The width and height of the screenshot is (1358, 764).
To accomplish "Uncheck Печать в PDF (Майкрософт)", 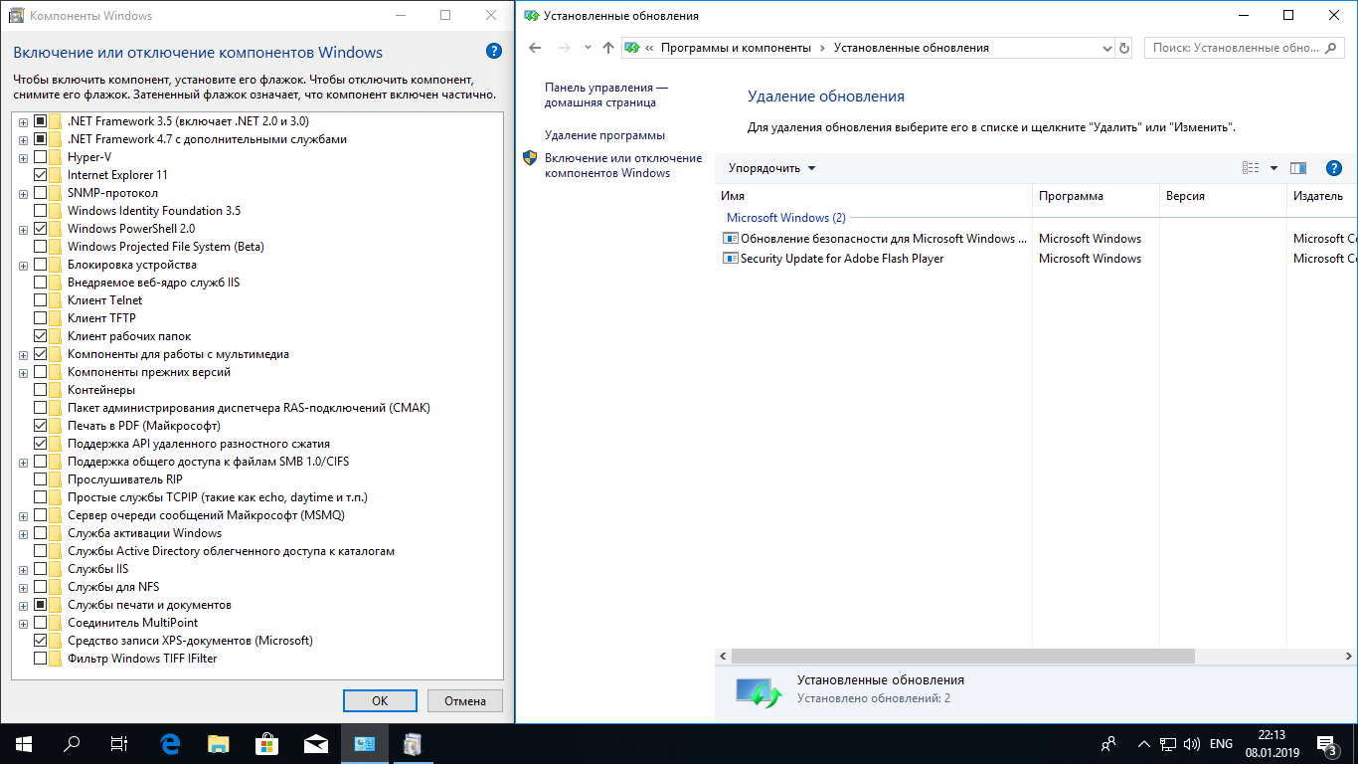I will tap(41, 426).
